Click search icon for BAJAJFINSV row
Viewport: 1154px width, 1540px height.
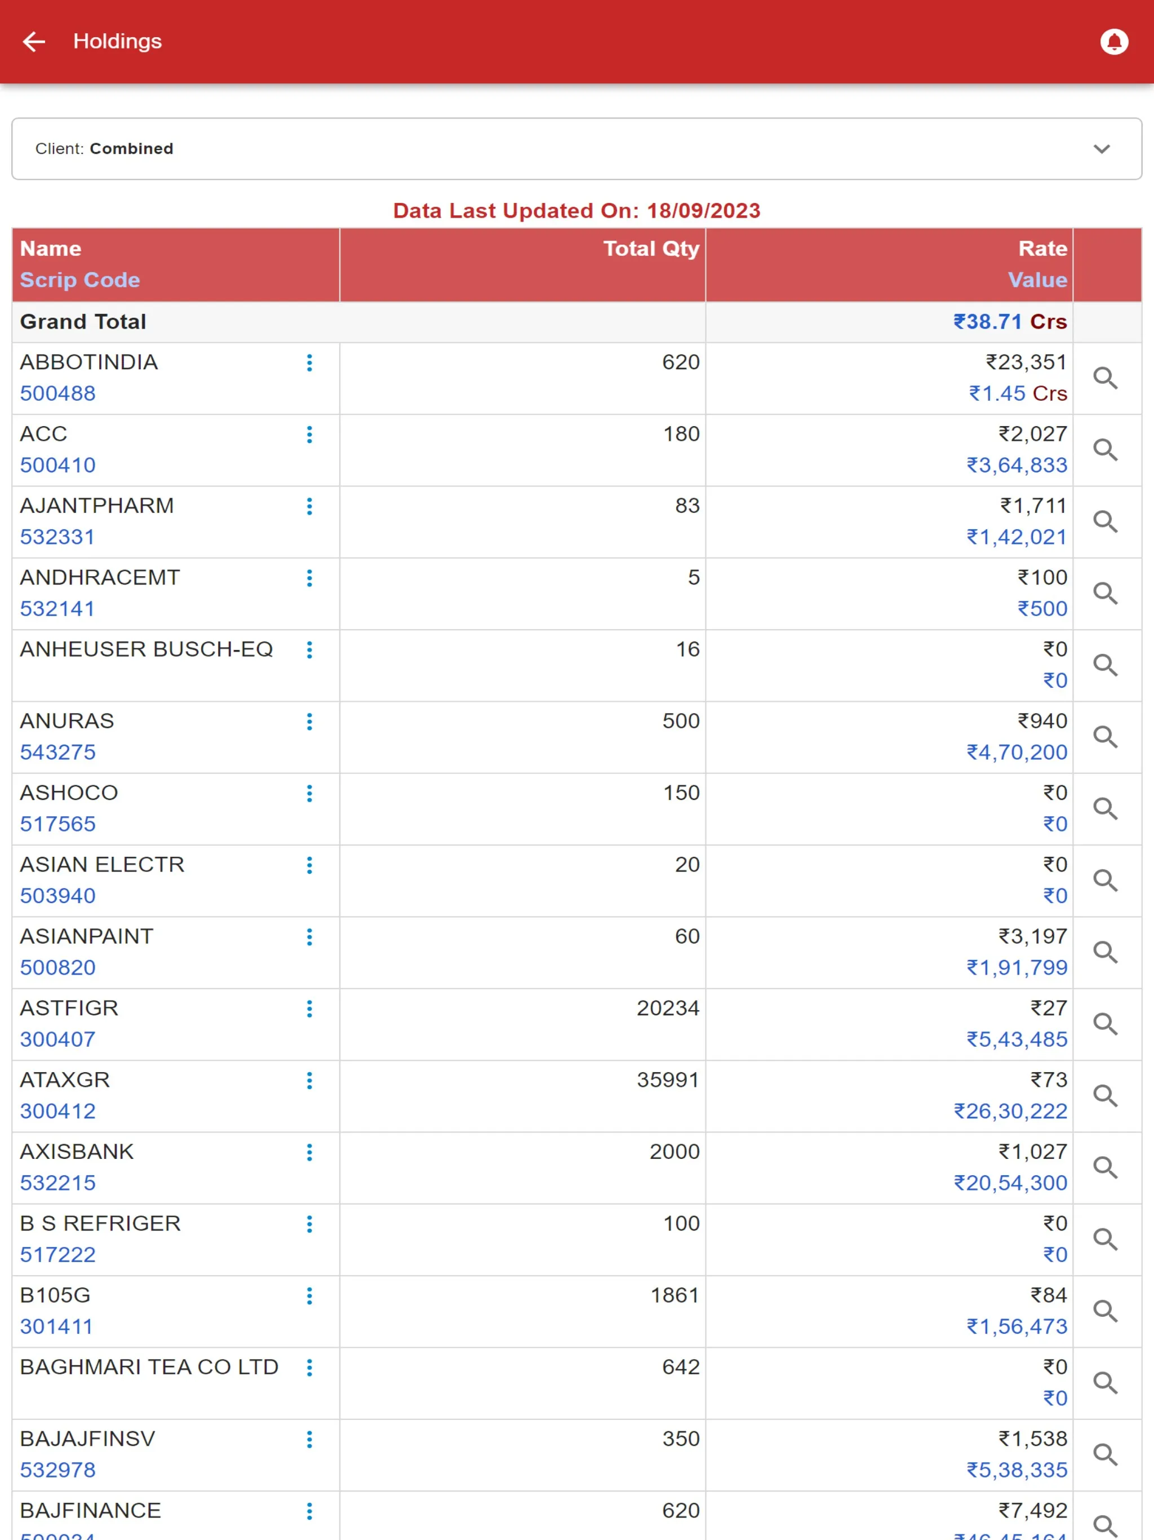pos(1106,1454)
